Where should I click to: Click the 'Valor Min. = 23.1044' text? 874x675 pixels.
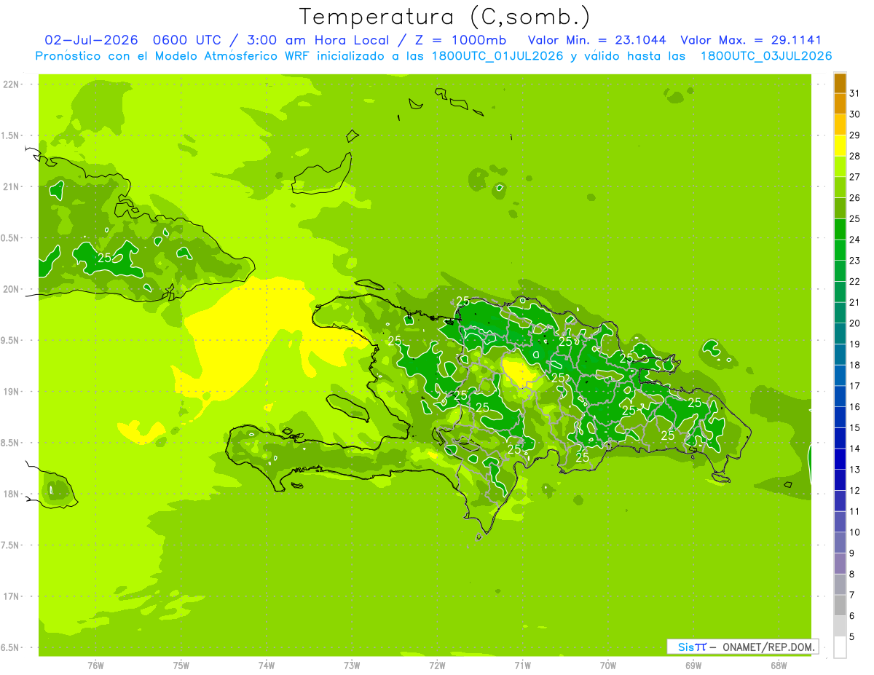pos(597,40)
